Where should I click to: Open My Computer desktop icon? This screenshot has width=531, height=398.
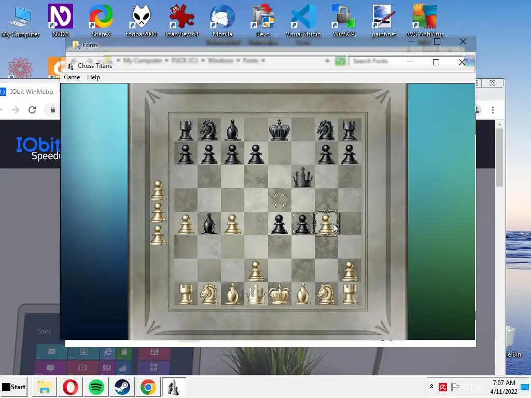(x=20, y=21)
